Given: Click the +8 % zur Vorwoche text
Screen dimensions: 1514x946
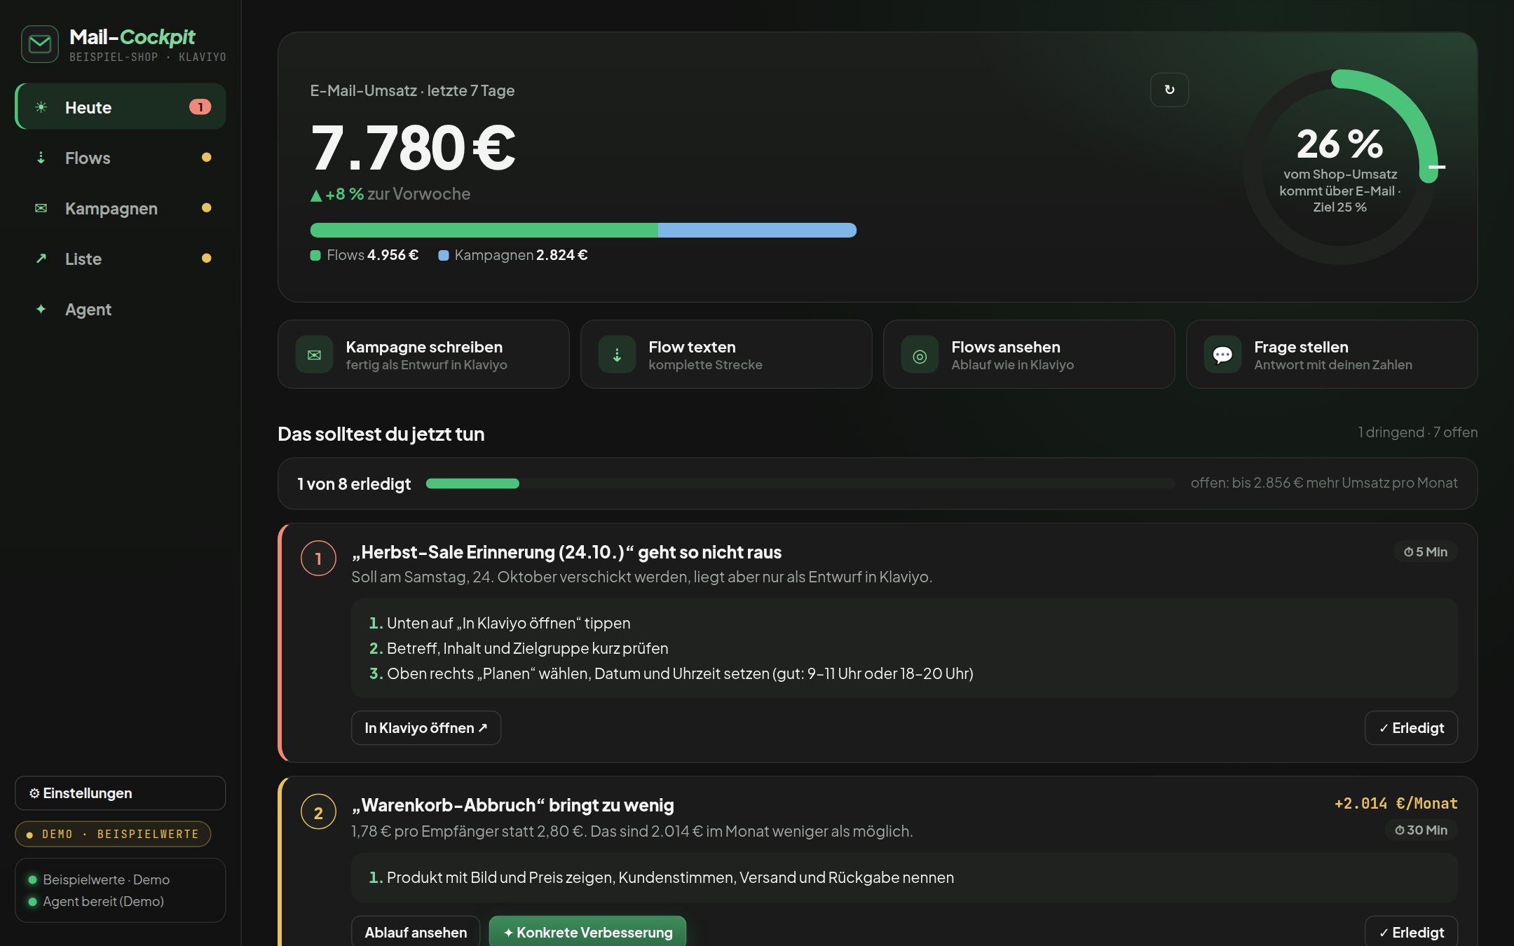Looking at the screenshot, I should 390,194.
